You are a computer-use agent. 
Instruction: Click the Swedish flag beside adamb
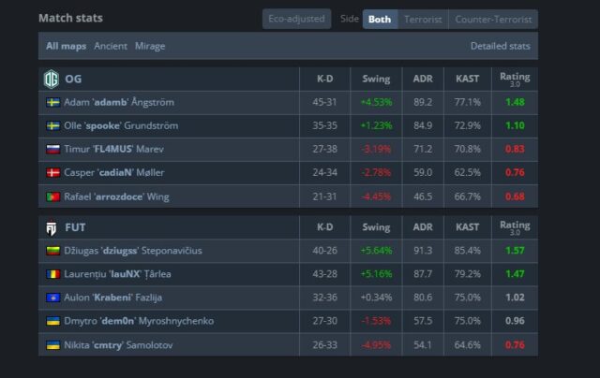pos(52,102)
